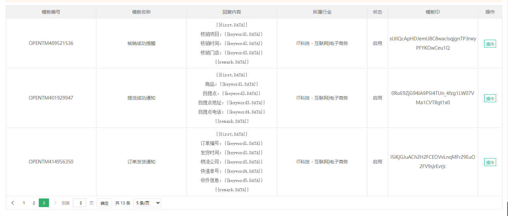The width and height of the screenshot is (508, 216).
Task: Click the 模板编号 column header
Action: point(51,12)
